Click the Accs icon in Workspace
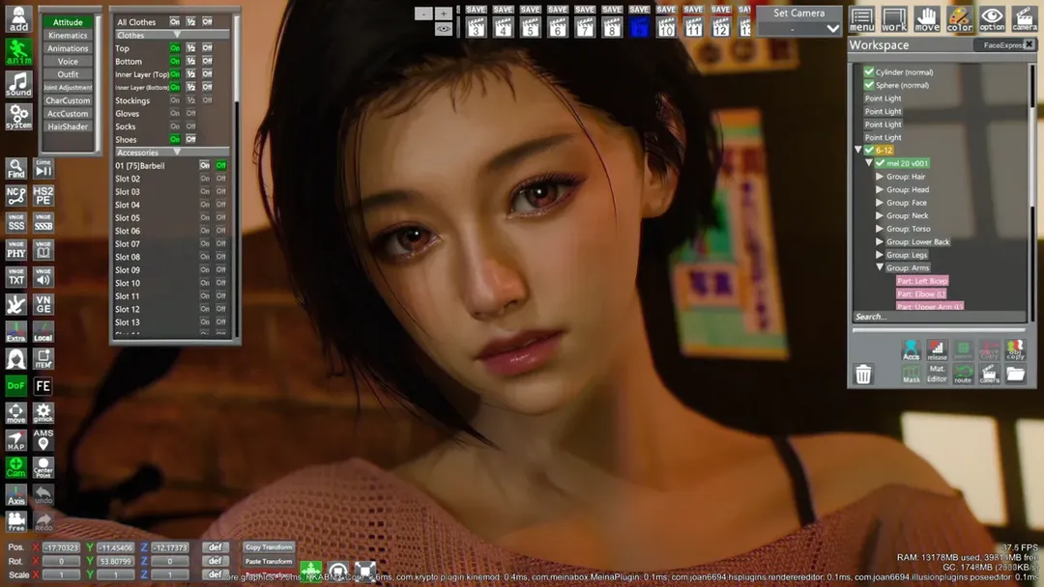 (x=911, y=349)
